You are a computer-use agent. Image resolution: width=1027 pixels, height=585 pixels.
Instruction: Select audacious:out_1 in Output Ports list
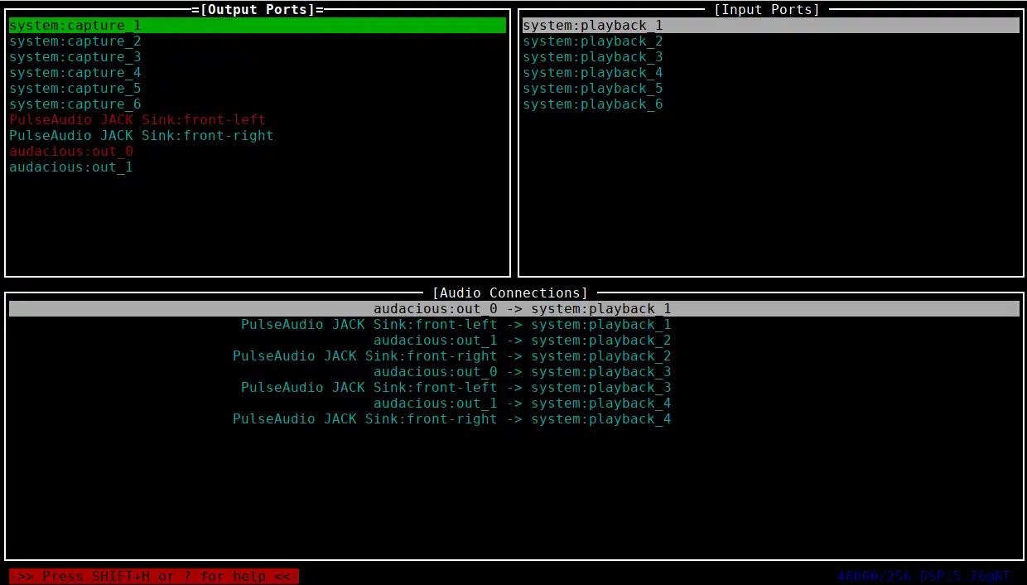click(71, 167)
